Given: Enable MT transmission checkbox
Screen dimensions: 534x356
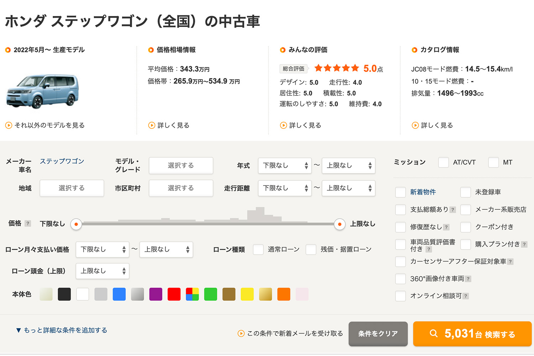Looking at the screenshot, I should click(493, 162).
